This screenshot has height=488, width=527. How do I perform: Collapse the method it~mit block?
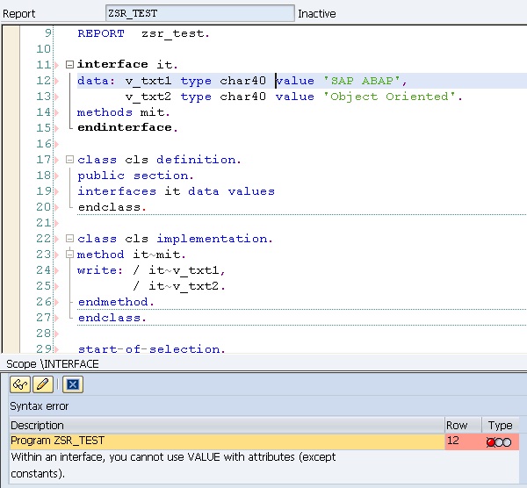69,255
